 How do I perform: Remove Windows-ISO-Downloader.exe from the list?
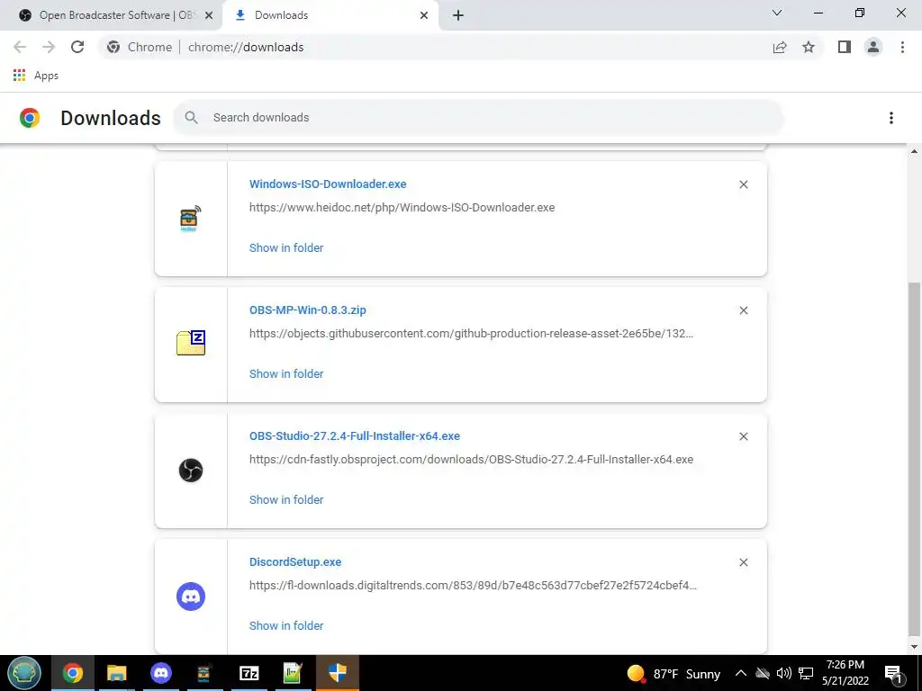pos(743,184)
